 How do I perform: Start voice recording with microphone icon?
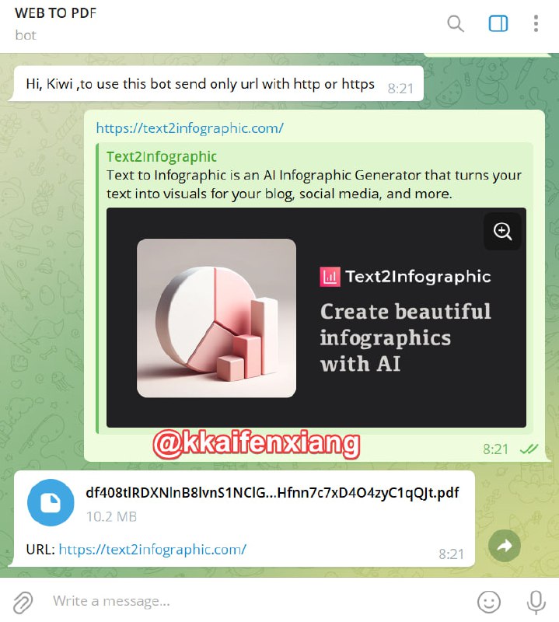click(x=536, y=602)
